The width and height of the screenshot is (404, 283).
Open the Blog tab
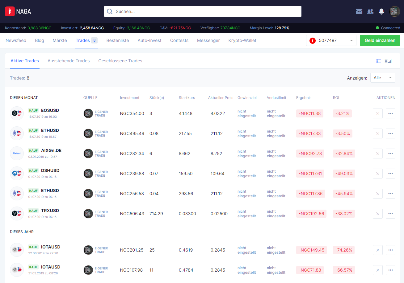pos(40,40)
